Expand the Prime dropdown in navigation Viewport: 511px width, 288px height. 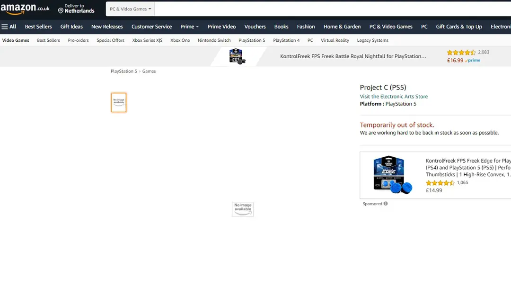[189, 27]
